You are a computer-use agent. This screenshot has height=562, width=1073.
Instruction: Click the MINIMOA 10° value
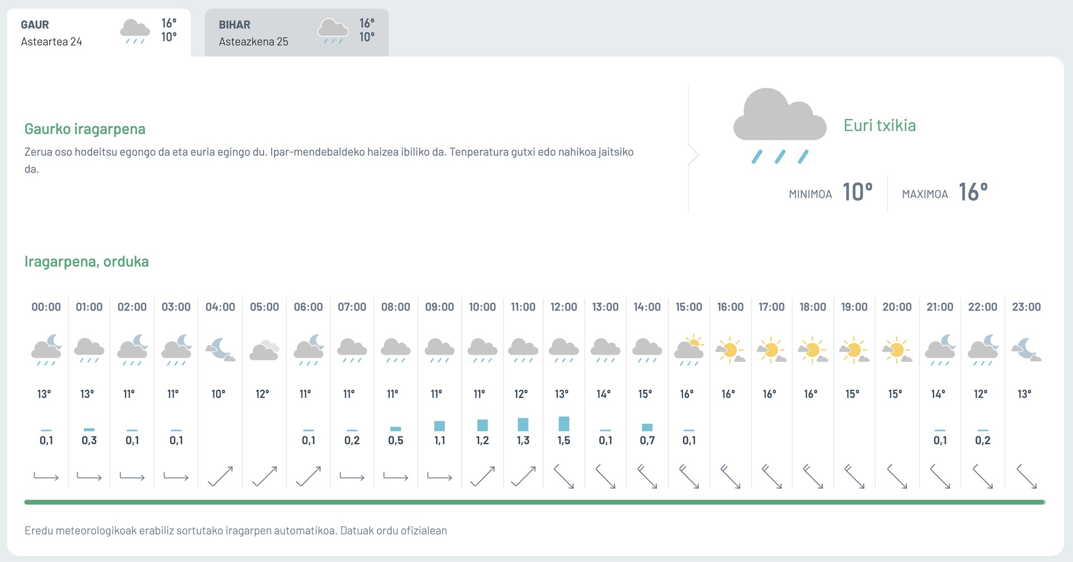858,192
